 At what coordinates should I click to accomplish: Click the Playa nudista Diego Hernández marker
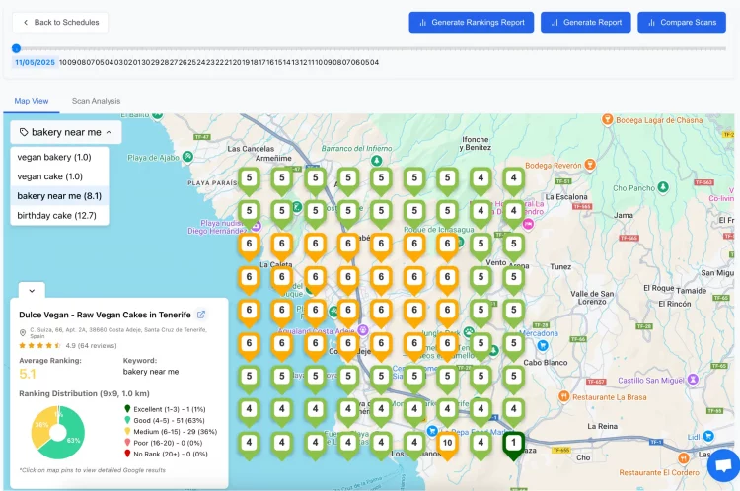[x=256, y=226]
